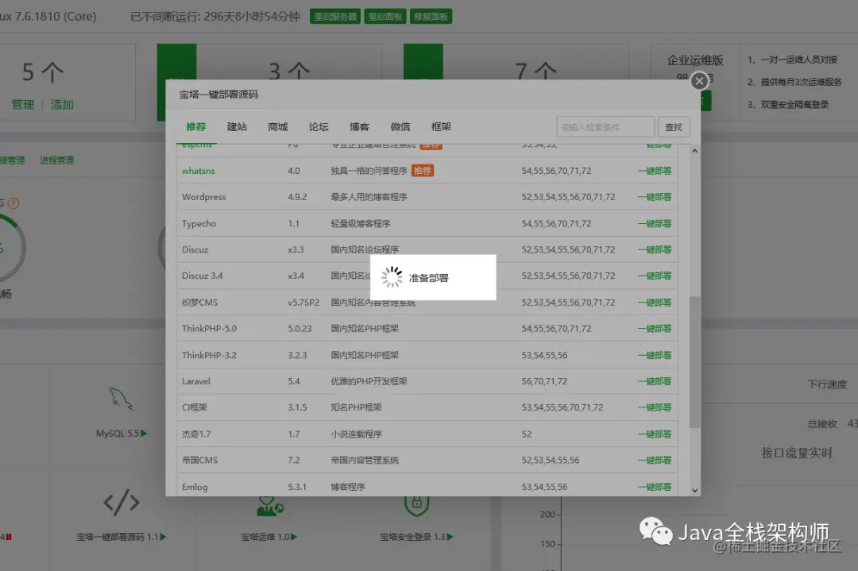This screenshot has height=571, width=858.
Task: Click 一键部署 for Emlog
Action: (655, 487)
